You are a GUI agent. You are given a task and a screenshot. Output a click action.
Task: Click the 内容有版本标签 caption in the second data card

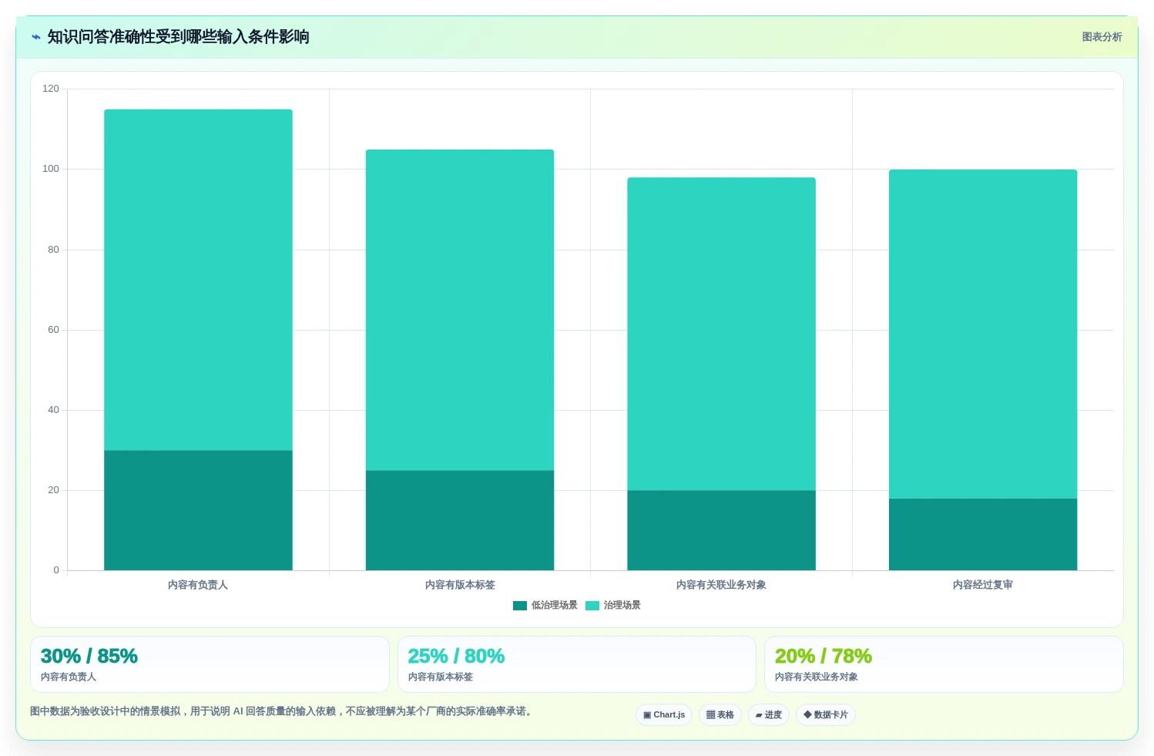click(441, 677)
